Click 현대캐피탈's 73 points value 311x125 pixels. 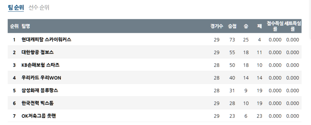(x=232, y=40)
